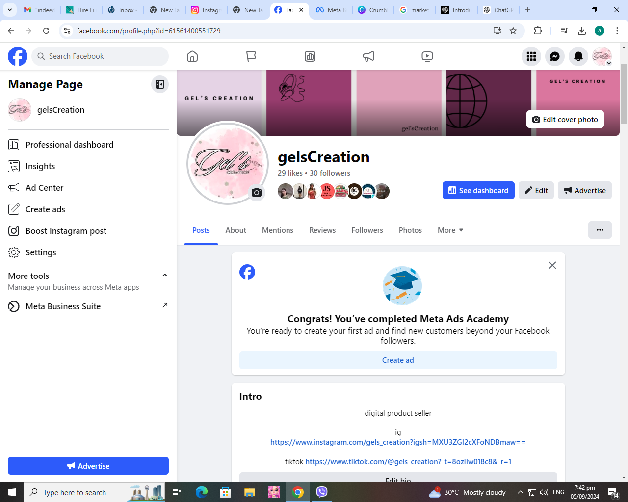Click the browser back arrow
This screenshot has height=502, width=628.
(x=11, y=31)
